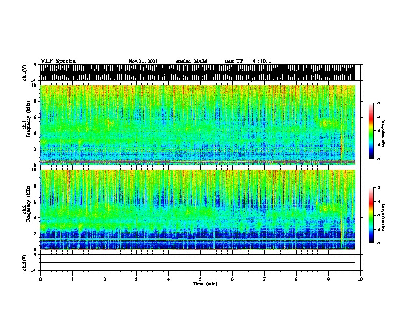
Task: Click the 'ch.3(V)' axis label
Action: 25,262
